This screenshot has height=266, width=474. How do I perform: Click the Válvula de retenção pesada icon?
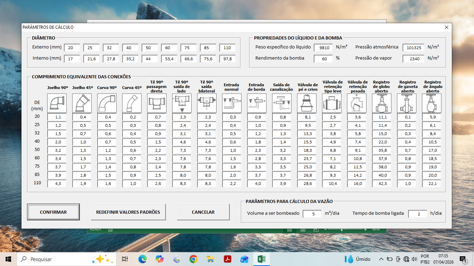click(357, 103)
